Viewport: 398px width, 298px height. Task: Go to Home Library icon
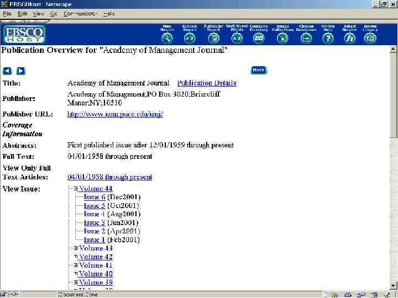click(x=370, y=38)
